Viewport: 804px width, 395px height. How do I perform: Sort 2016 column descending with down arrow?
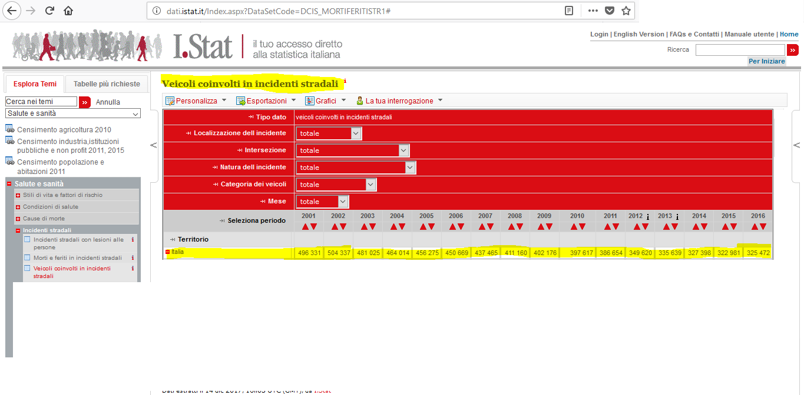[x=763, y=226]
